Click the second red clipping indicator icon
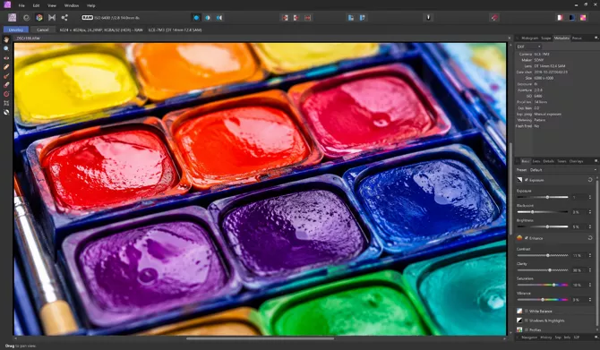Screen dimensions: 600x350 click(296, 18)
